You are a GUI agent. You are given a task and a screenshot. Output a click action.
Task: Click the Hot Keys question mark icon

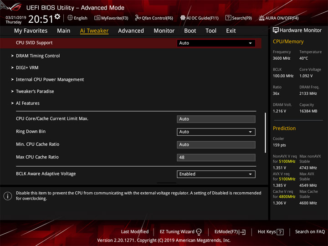tap(280, 232)
